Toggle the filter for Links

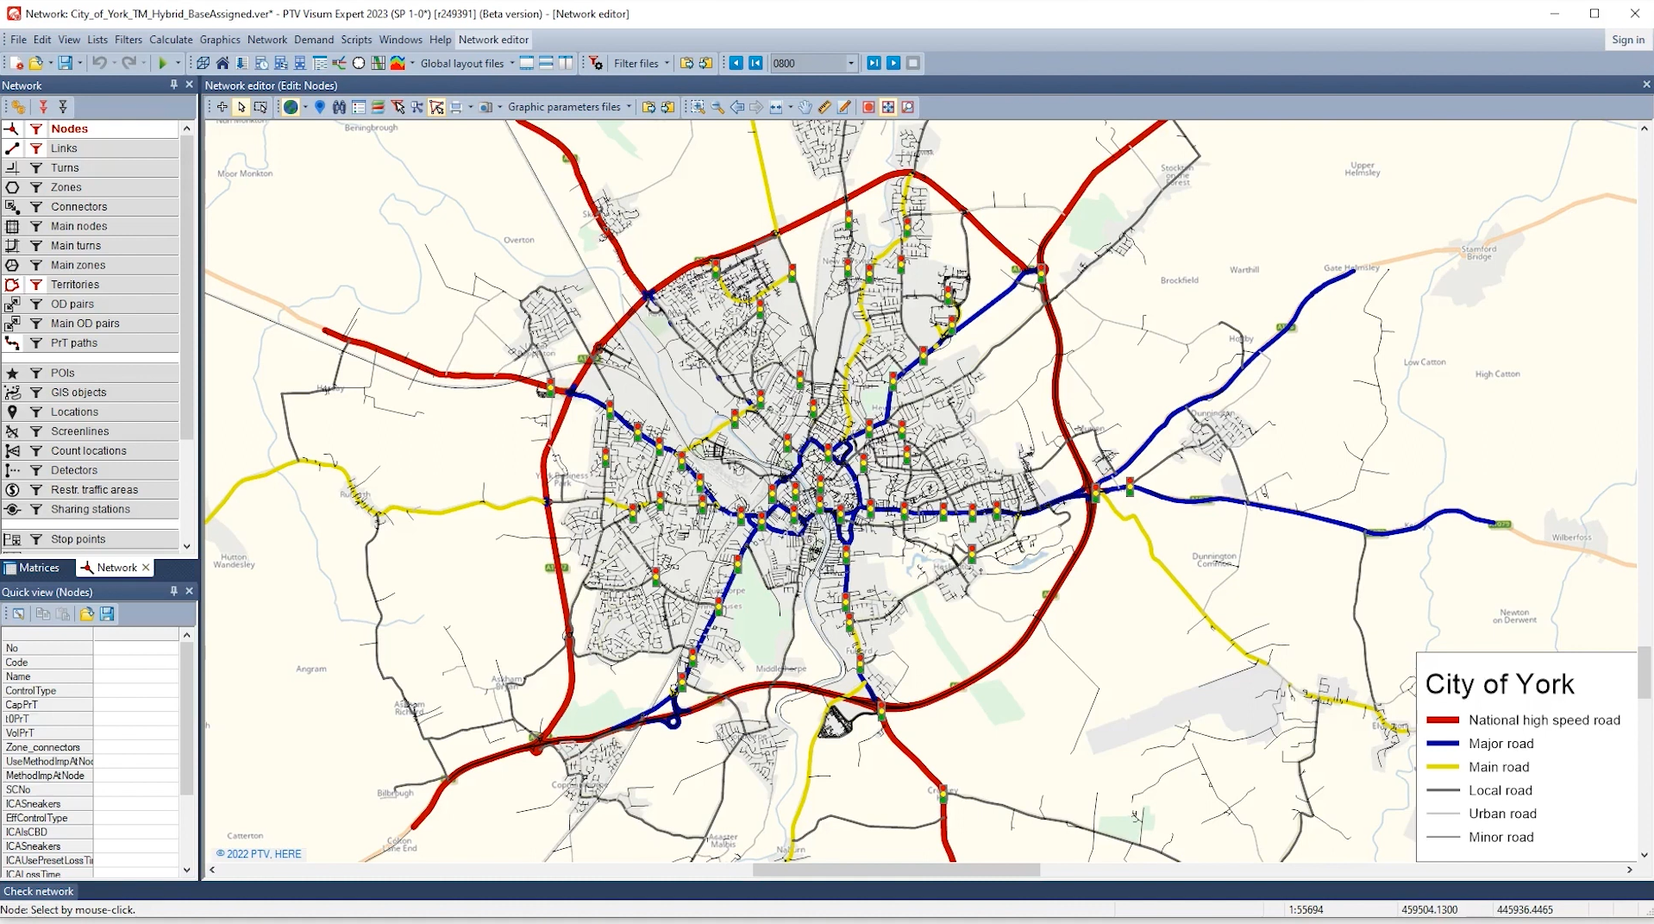36,148
